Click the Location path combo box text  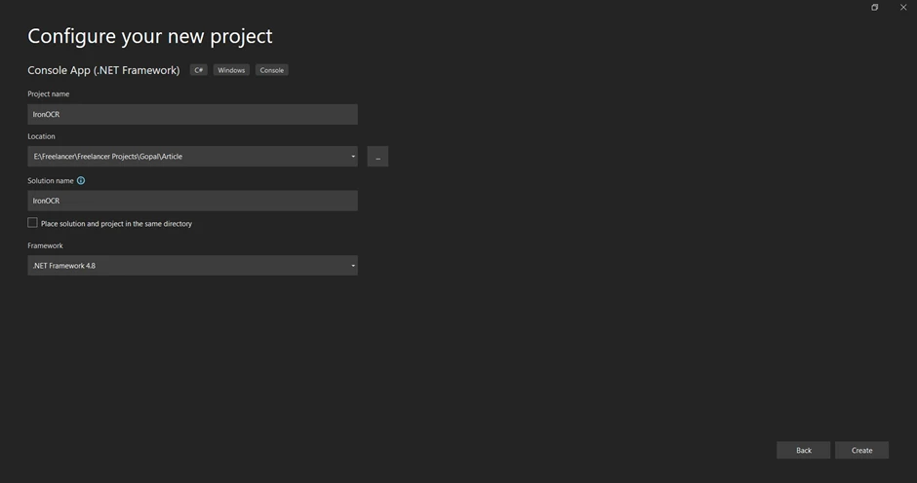(x=107, y=157)
